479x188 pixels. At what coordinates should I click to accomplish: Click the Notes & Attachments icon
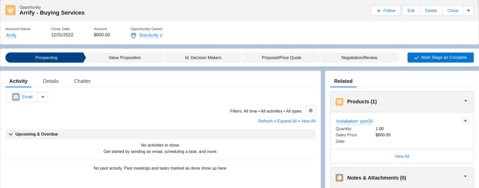point(340,178)
